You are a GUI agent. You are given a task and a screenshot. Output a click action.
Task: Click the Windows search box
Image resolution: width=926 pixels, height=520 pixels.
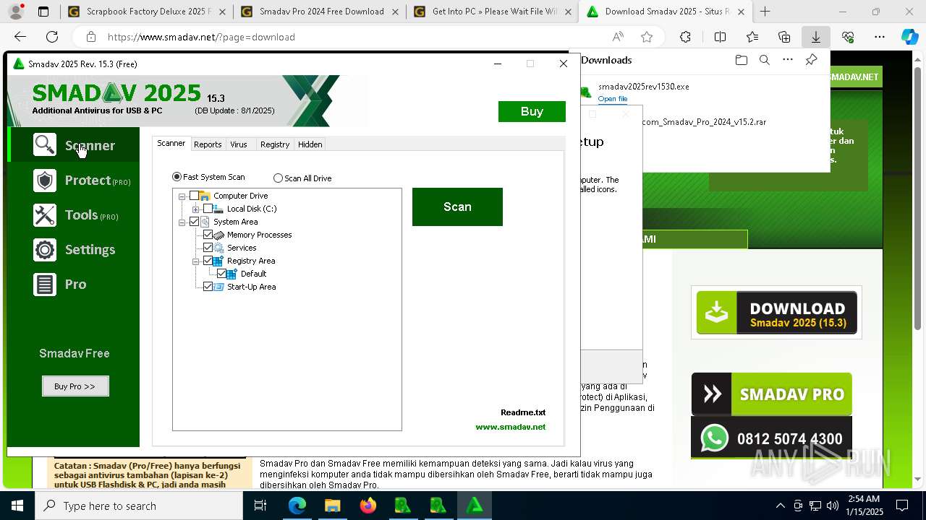coord(139,506)
